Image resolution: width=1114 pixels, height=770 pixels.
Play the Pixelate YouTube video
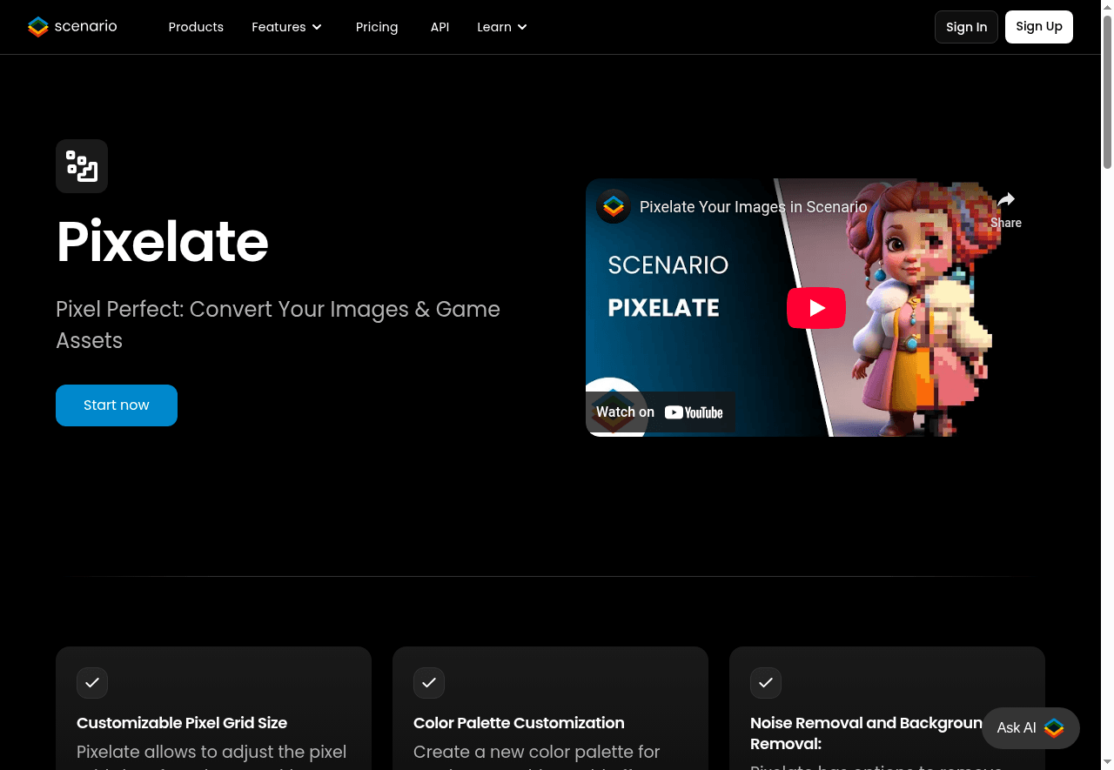click(815, 308)
